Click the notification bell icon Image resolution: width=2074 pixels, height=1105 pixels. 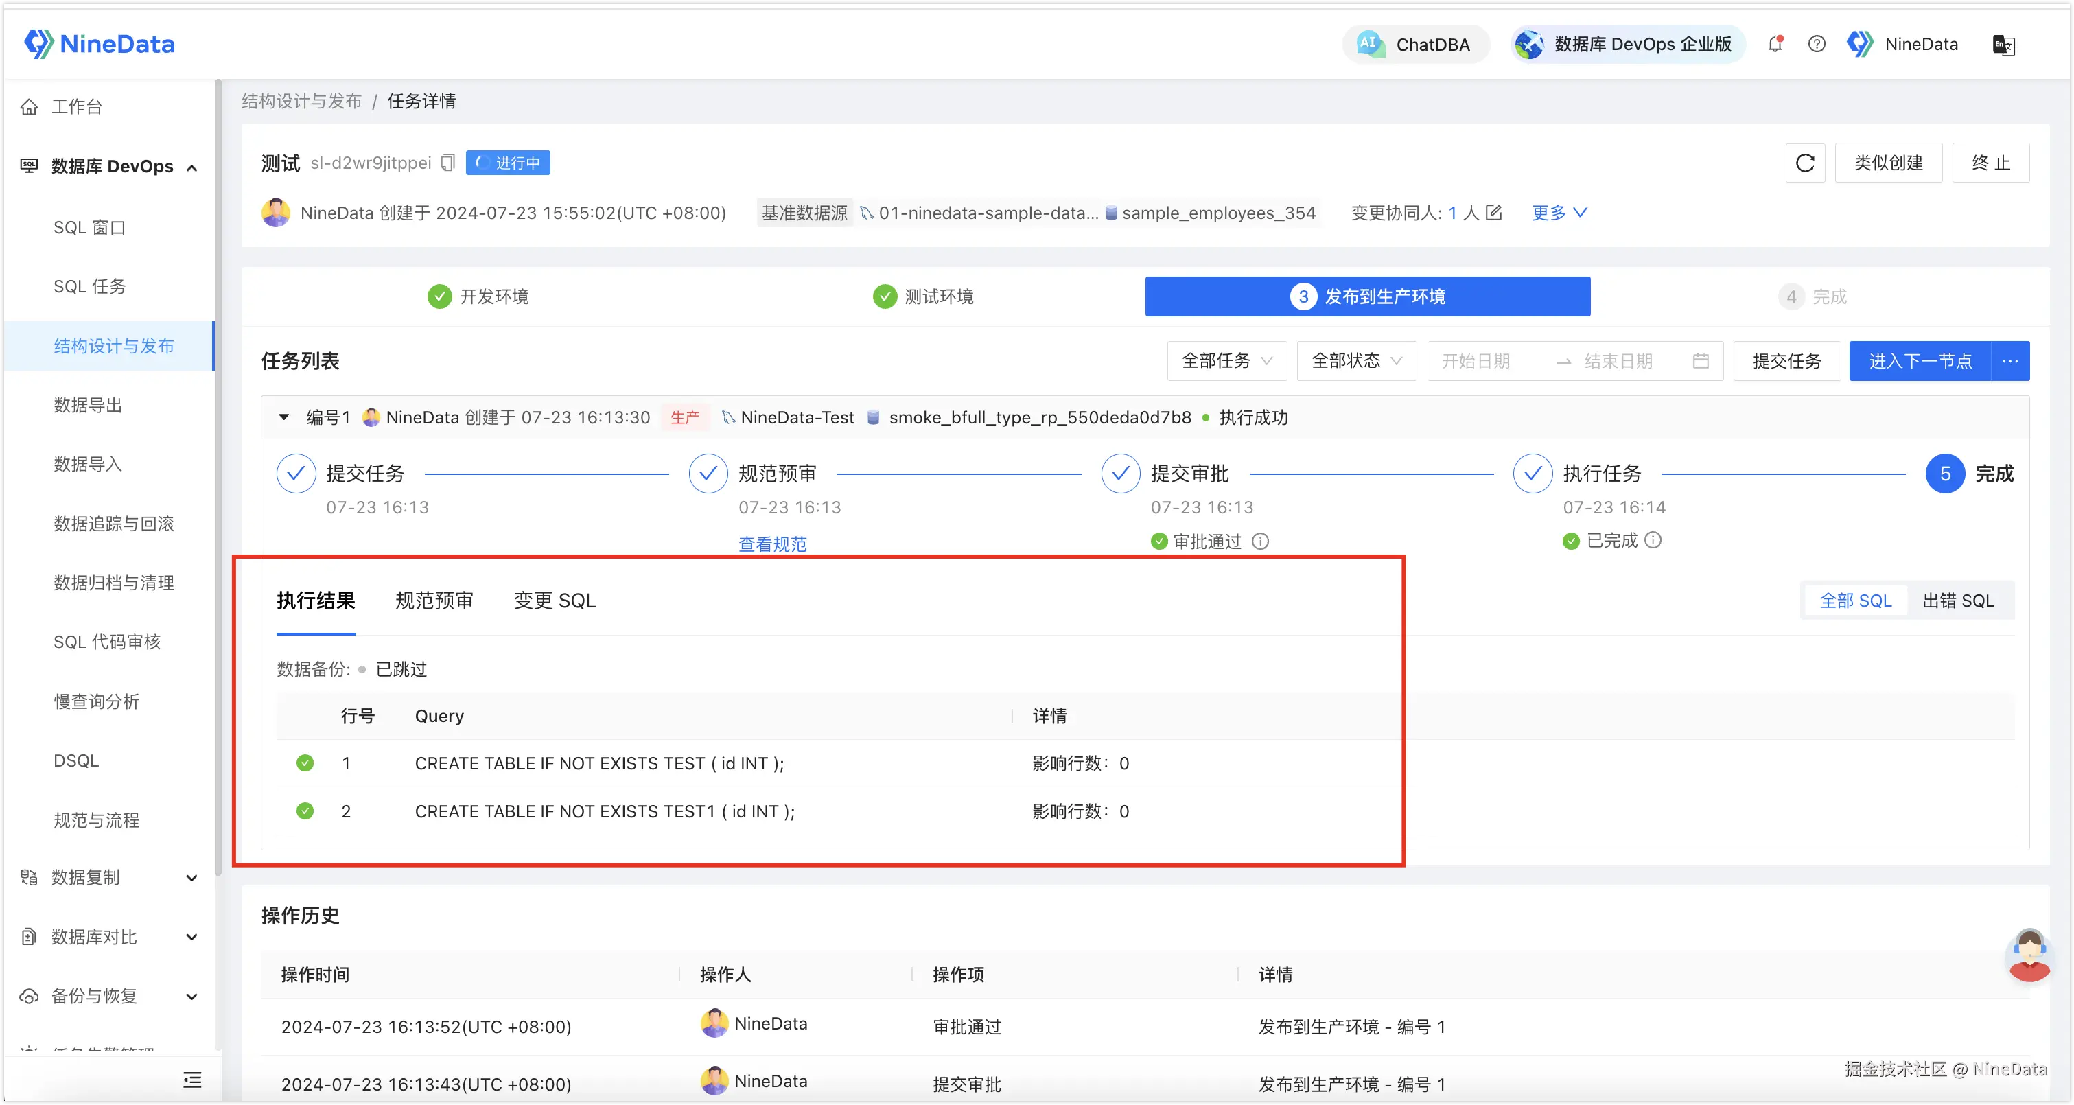click(x=1775, y=45)
